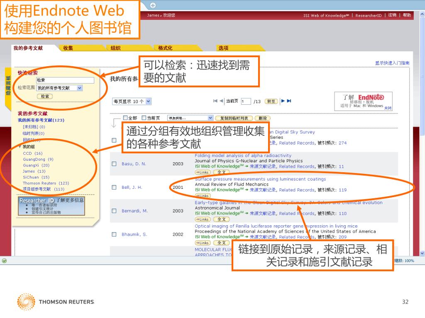Click the scroll up arrow of the page
425x318 pixels.
[422, 14]
